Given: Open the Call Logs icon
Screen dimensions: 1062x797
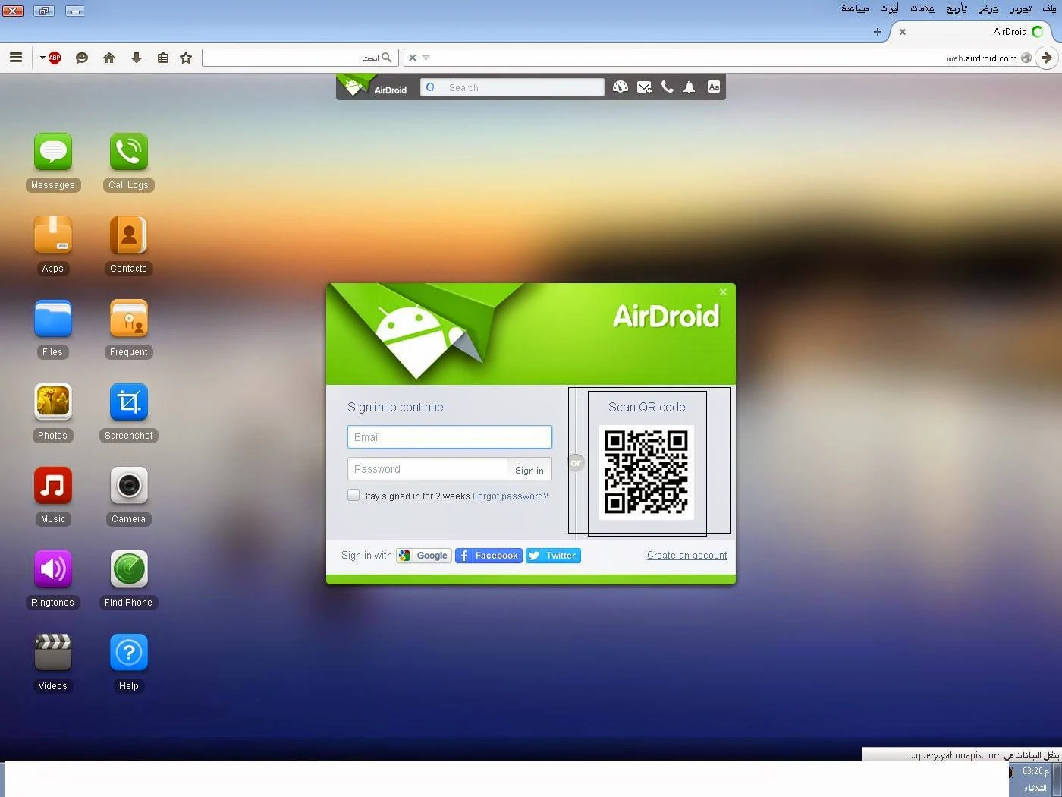Looking at the screenshot, I should click(129, 153).
